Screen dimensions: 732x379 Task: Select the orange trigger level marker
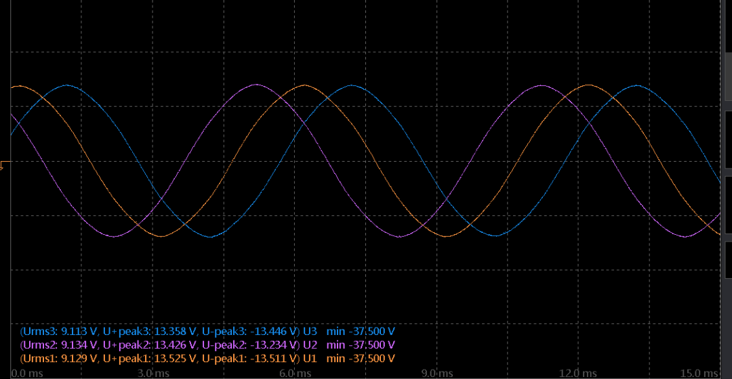[x=5, y=165]
